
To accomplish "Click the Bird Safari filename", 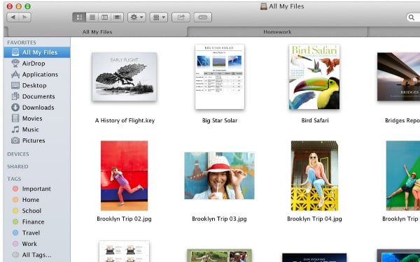I will [315, 121].
